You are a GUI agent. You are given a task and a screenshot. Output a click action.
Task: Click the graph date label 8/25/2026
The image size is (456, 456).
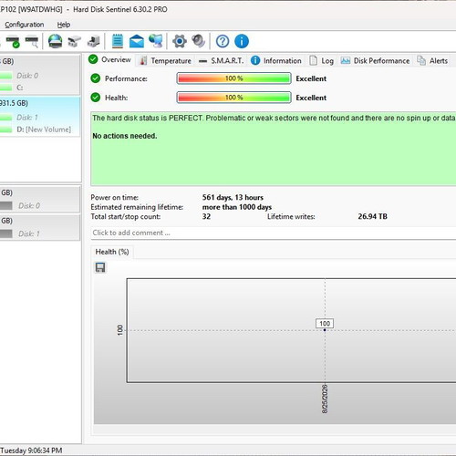click(325, 399)
